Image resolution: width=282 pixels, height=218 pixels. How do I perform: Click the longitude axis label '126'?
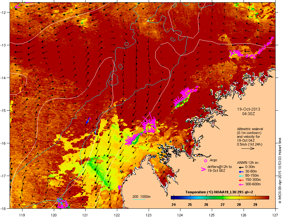tap(244, 215)
